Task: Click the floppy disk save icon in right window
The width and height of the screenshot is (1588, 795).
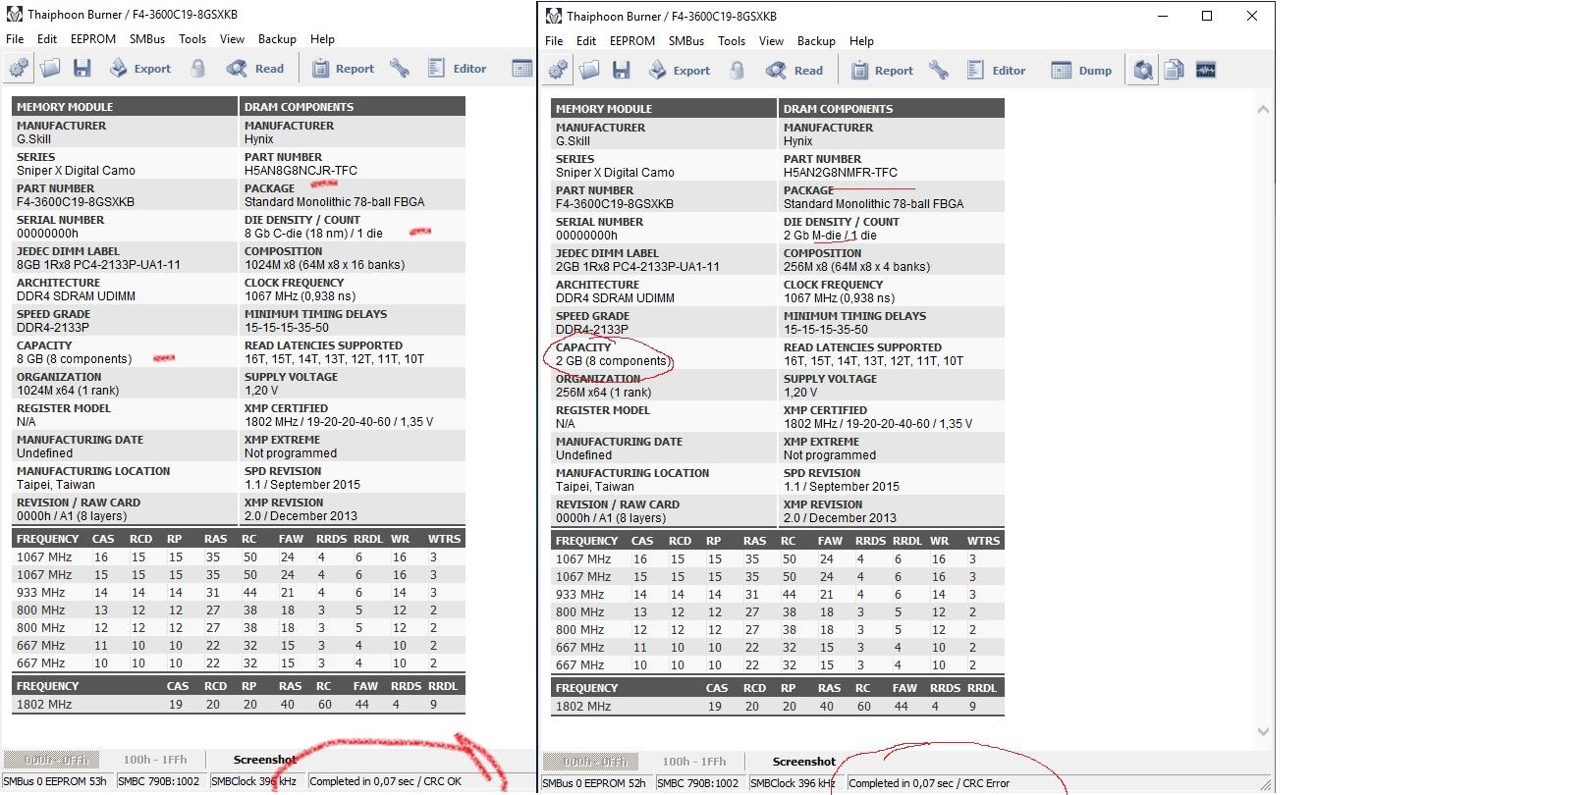Action: click(622, 70)
